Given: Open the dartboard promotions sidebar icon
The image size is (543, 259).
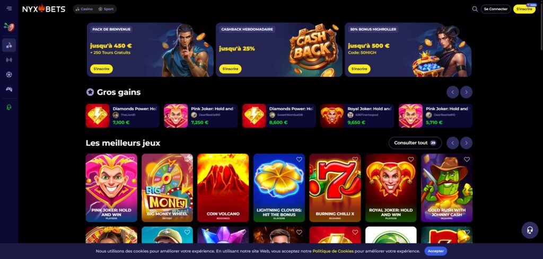Looking at the screenshot, I should [x=9, y=26].
